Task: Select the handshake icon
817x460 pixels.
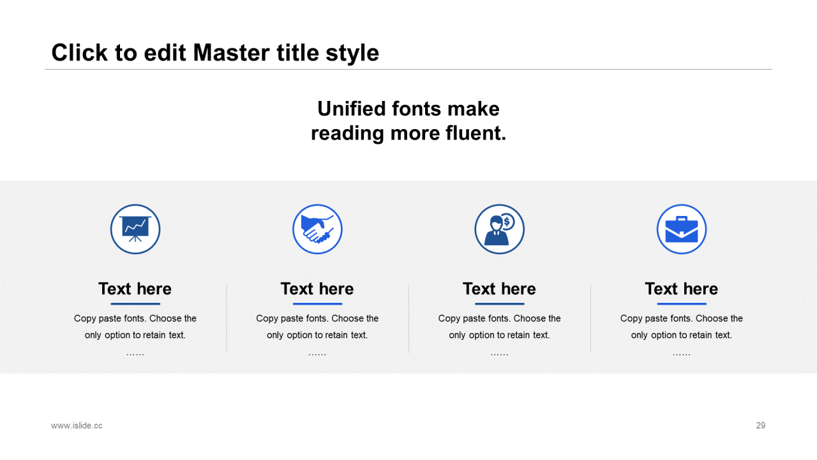Action: tap(317, 229)
